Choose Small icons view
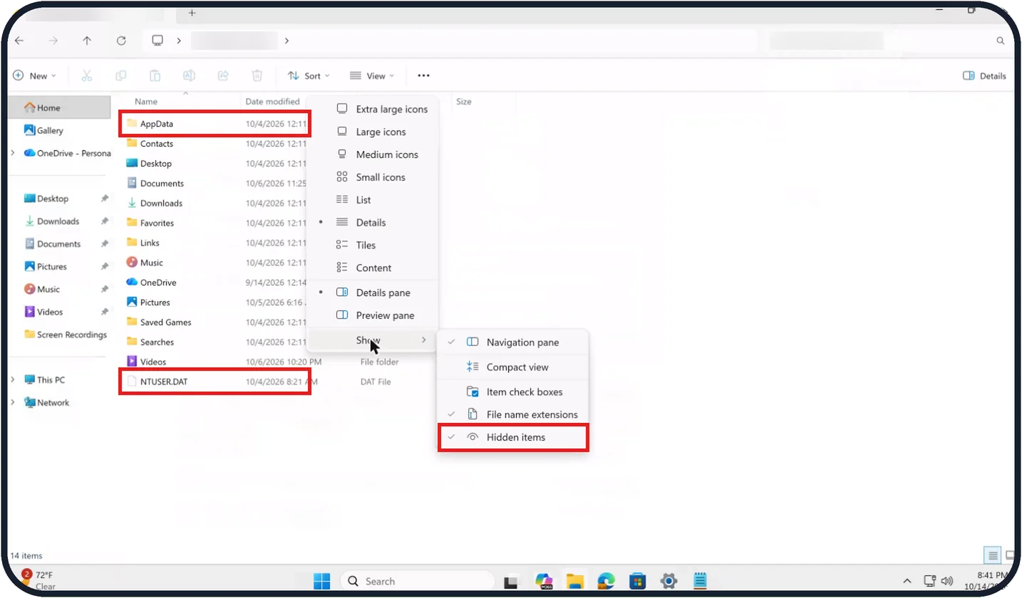1022x598 pixels. [x=372, y=177]
